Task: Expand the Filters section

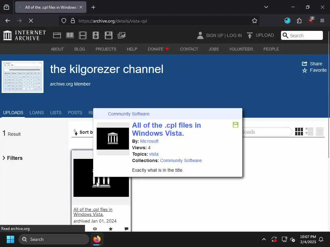Action: [x=13, y=158]
